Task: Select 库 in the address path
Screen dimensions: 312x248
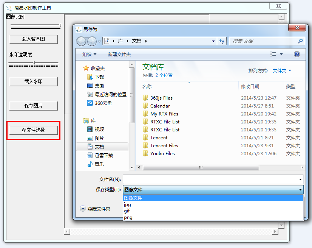Action: tap(120, 41)
